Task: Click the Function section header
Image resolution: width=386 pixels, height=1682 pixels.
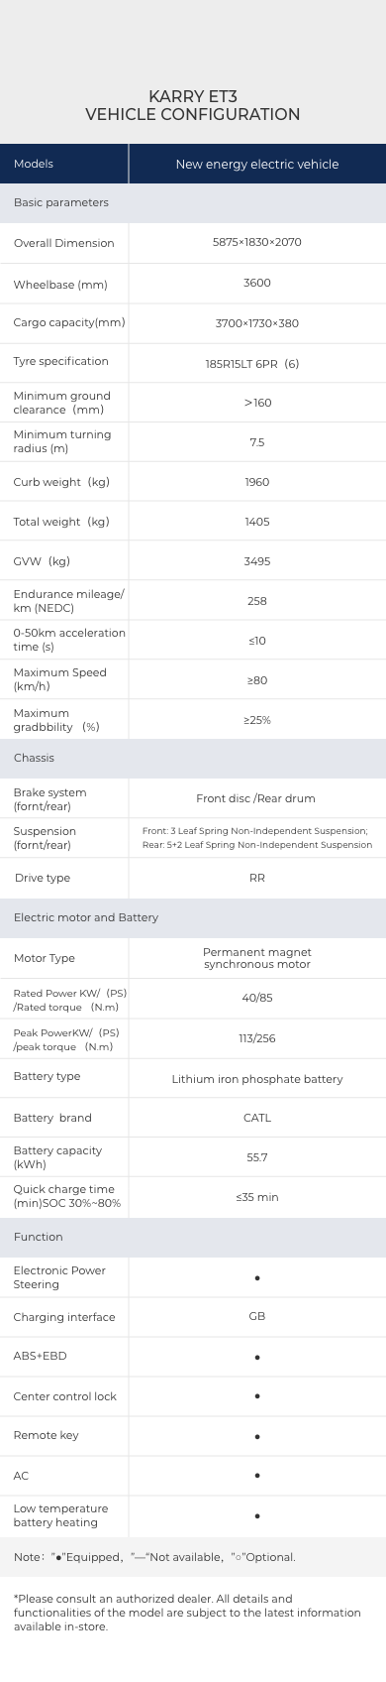Action: [193, 1237]
